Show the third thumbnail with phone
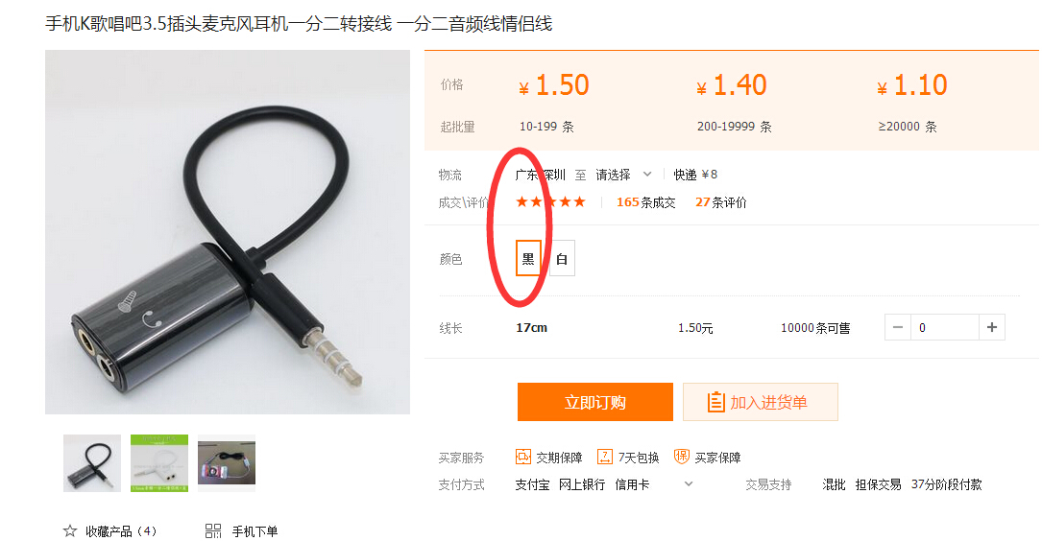1042x541 pixels. pos(227,463)
